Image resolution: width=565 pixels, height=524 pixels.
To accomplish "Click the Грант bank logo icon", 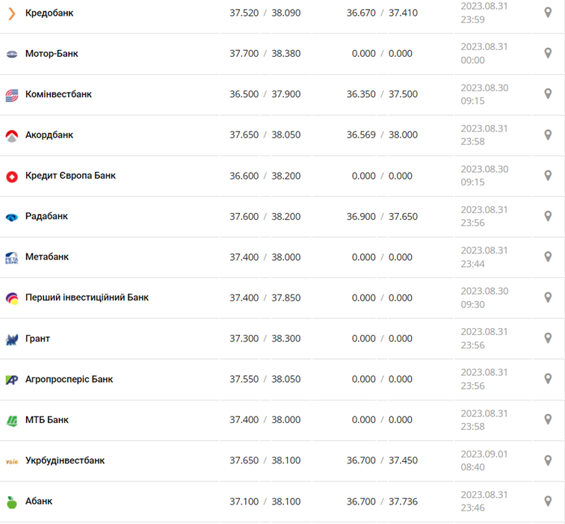I will [x=12, y=339].
